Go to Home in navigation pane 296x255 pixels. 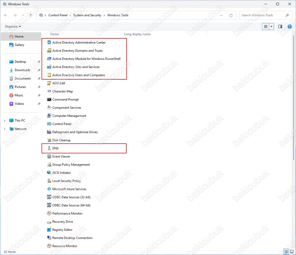(x=21, y=37)
